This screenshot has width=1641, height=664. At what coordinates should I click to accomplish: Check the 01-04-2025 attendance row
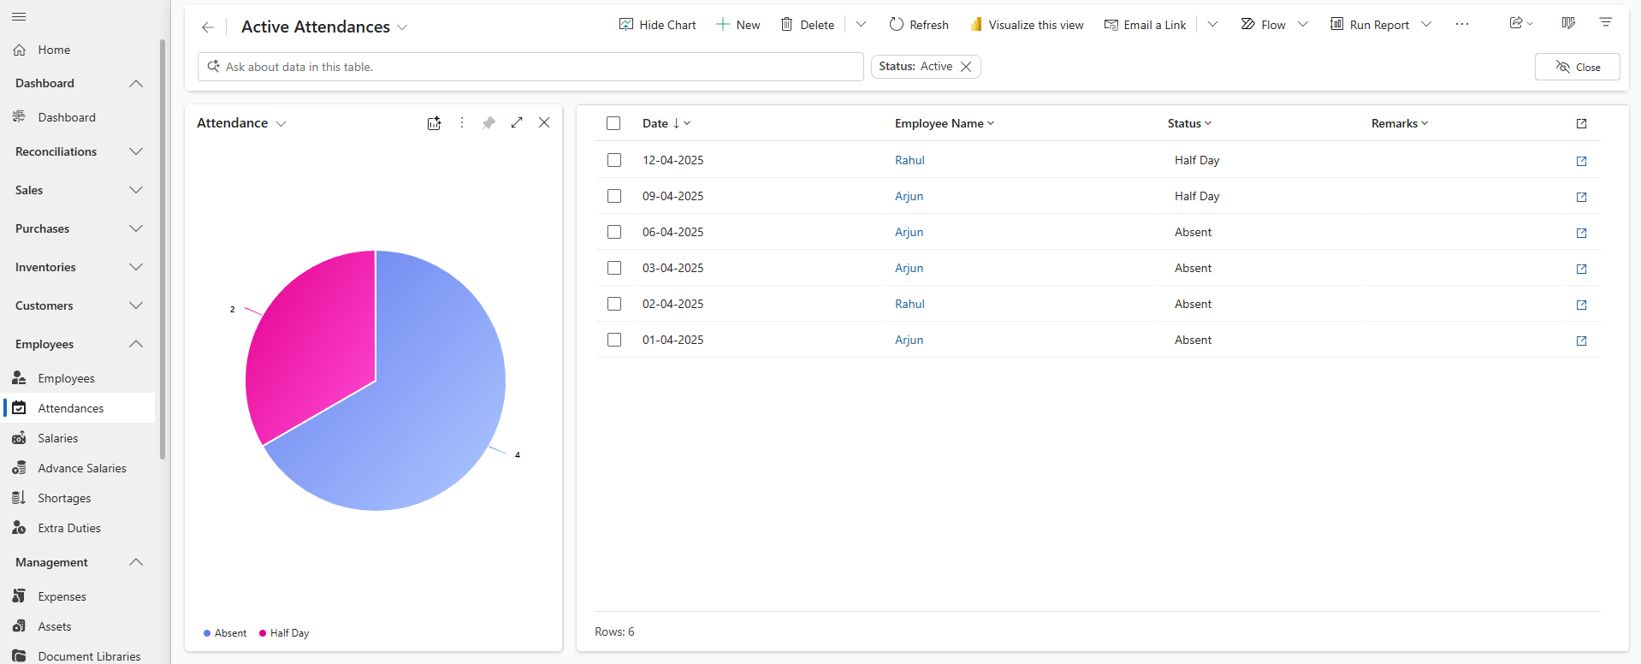pyautogui.click(x=614, y=340)
